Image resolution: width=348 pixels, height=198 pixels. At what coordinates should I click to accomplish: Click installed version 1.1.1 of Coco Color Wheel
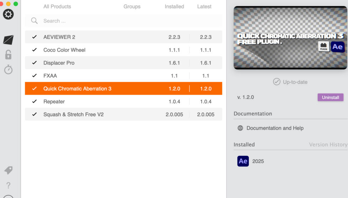tap(174, 50)
